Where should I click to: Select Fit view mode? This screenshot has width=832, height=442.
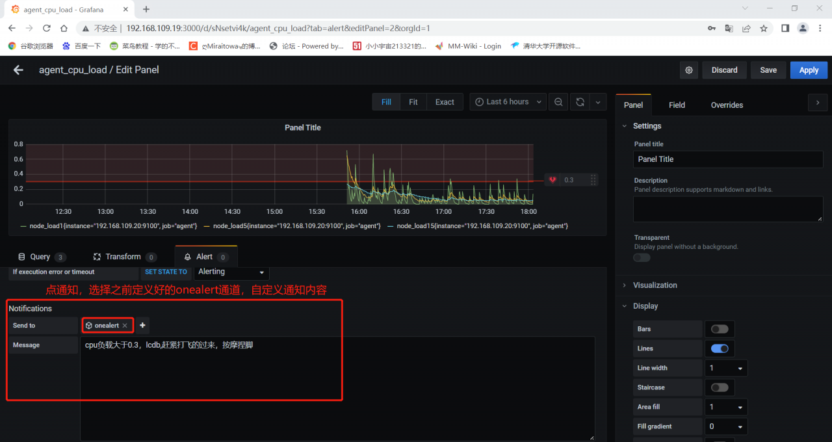pos(413,102)
